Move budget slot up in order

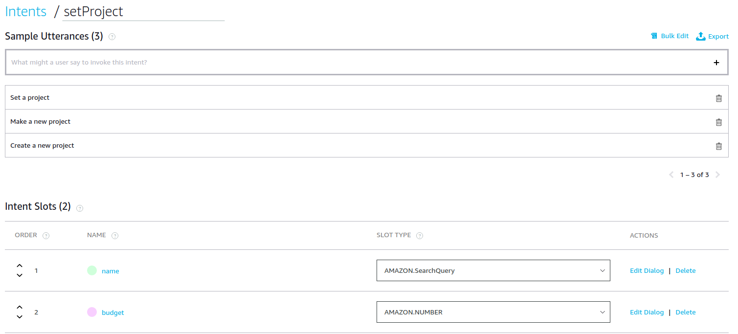click(20, 308)
